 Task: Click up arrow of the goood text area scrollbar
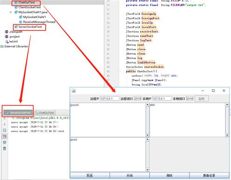coord(147,105)
